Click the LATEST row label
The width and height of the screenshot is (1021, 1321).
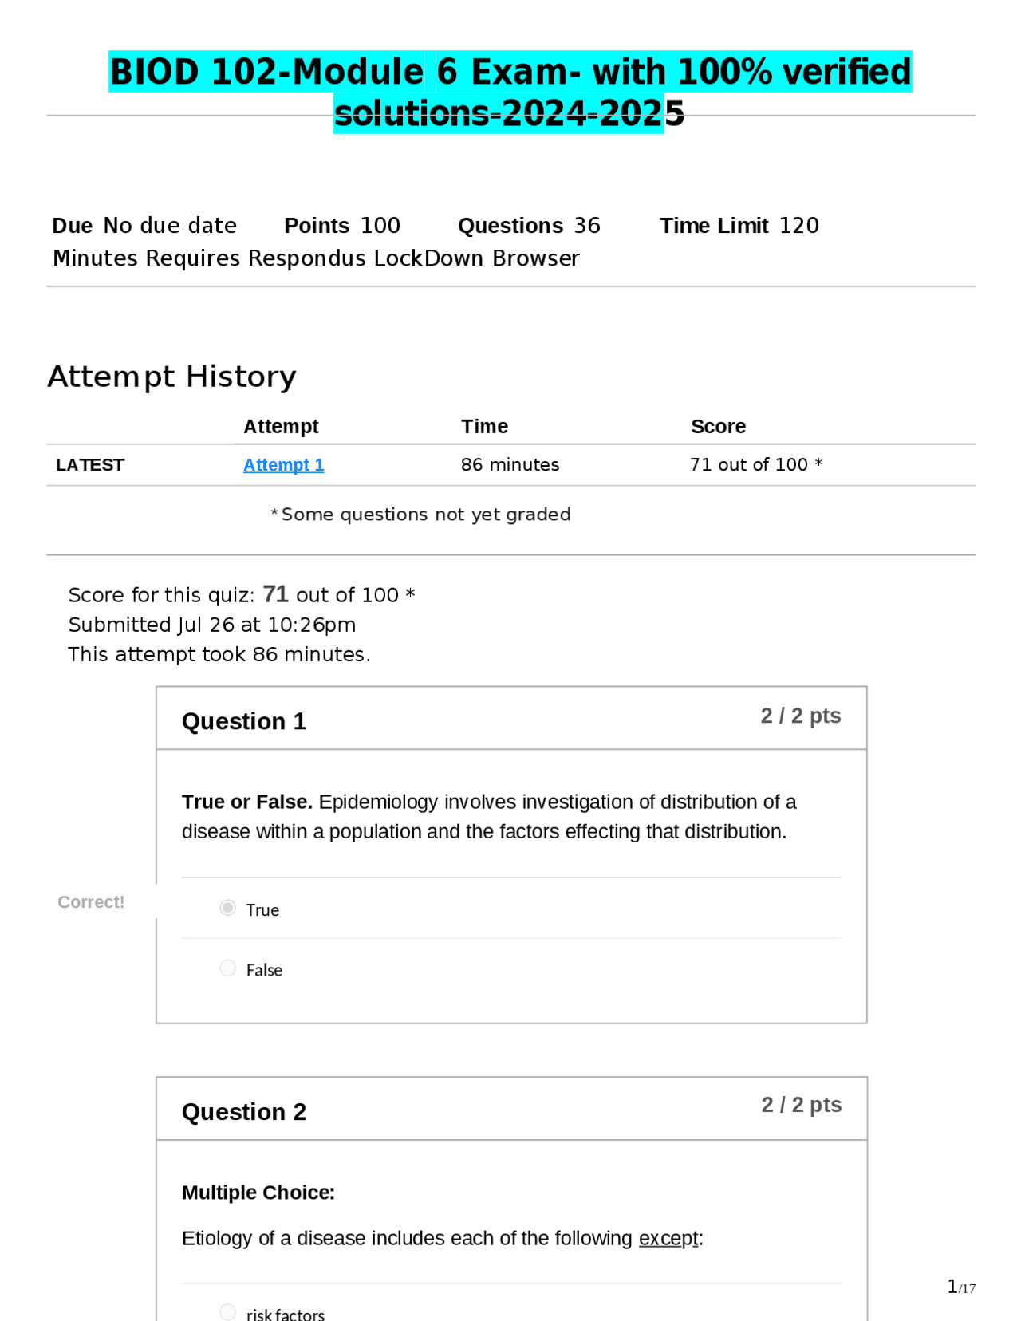[90, 465]
